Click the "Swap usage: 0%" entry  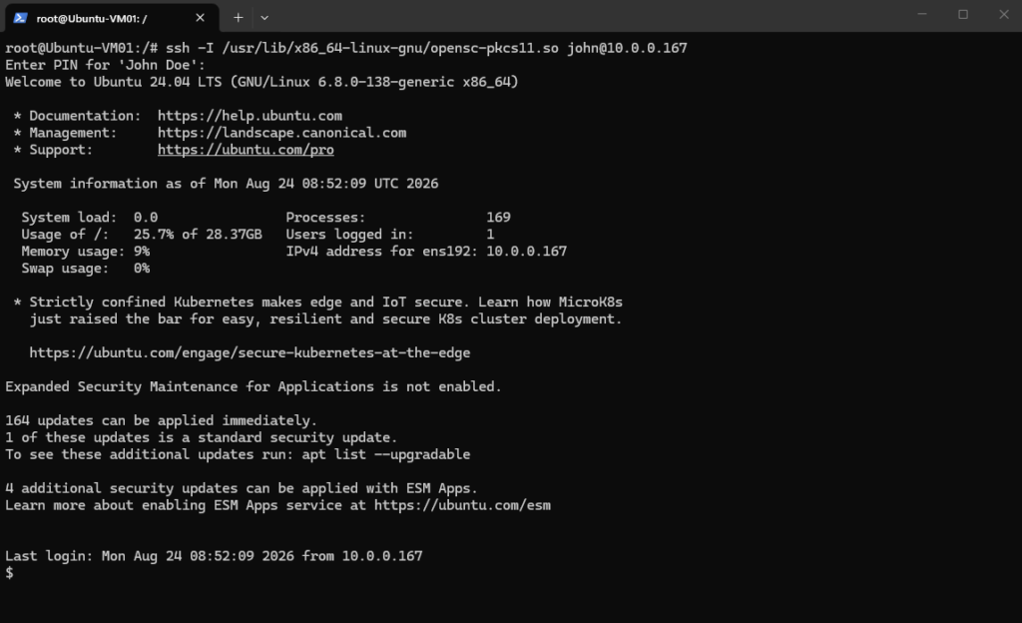click(x=86, y=268)
